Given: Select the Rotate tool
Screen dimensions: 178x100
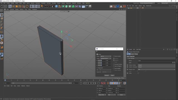Looking at the screenshot, I should pos(20,6).
